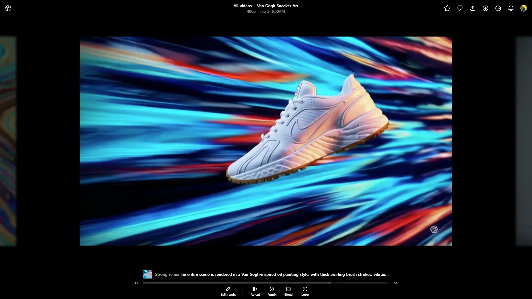Open the more options ellipsis menu
Image resolution: width=532 pixels, height=299 pixels.
coord(498,8)
